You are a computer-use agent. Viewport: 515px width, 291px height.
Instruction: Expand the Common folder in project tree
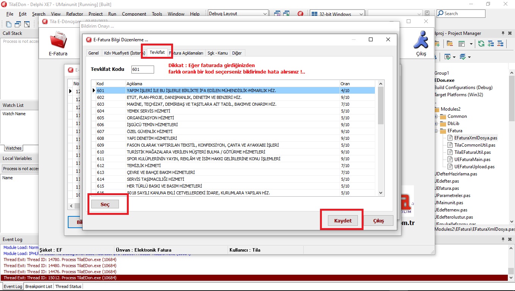click(x=436, y=116)
